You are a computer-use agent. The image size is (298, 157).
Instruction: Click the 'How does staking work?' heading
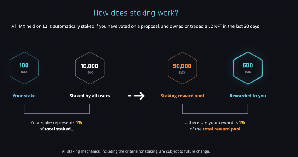tap(136, 13)
